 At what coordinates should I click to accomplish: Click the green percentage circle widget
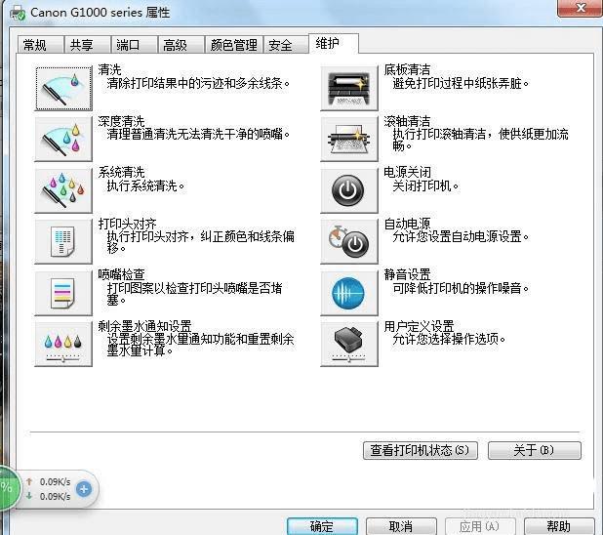click(7, 488)
